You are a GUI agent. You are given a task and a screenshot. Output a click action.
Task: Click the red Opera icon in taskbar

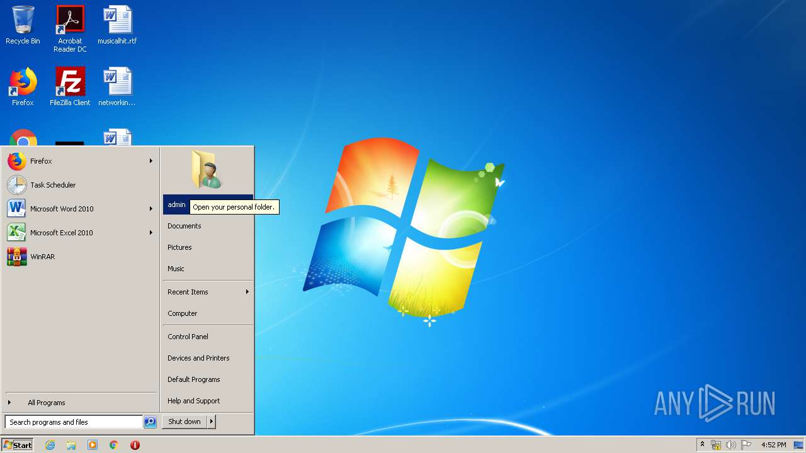pyautogui.click(x=135, y=445)
